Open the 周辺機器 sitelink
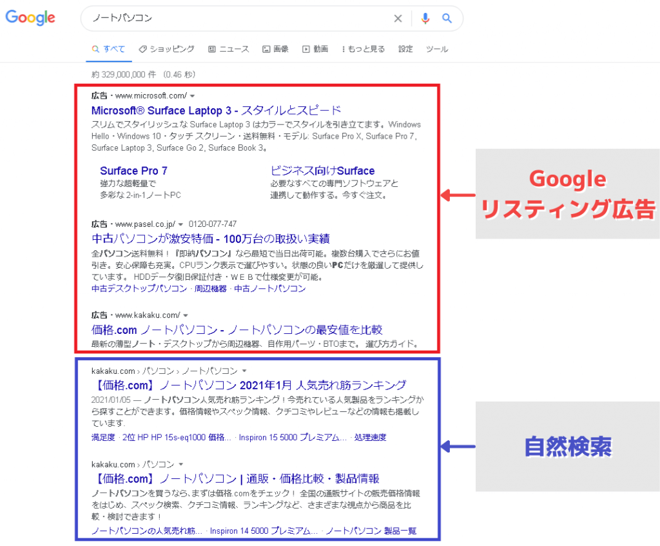The width and height of the screenshot is (660, 546). (211, 288)
